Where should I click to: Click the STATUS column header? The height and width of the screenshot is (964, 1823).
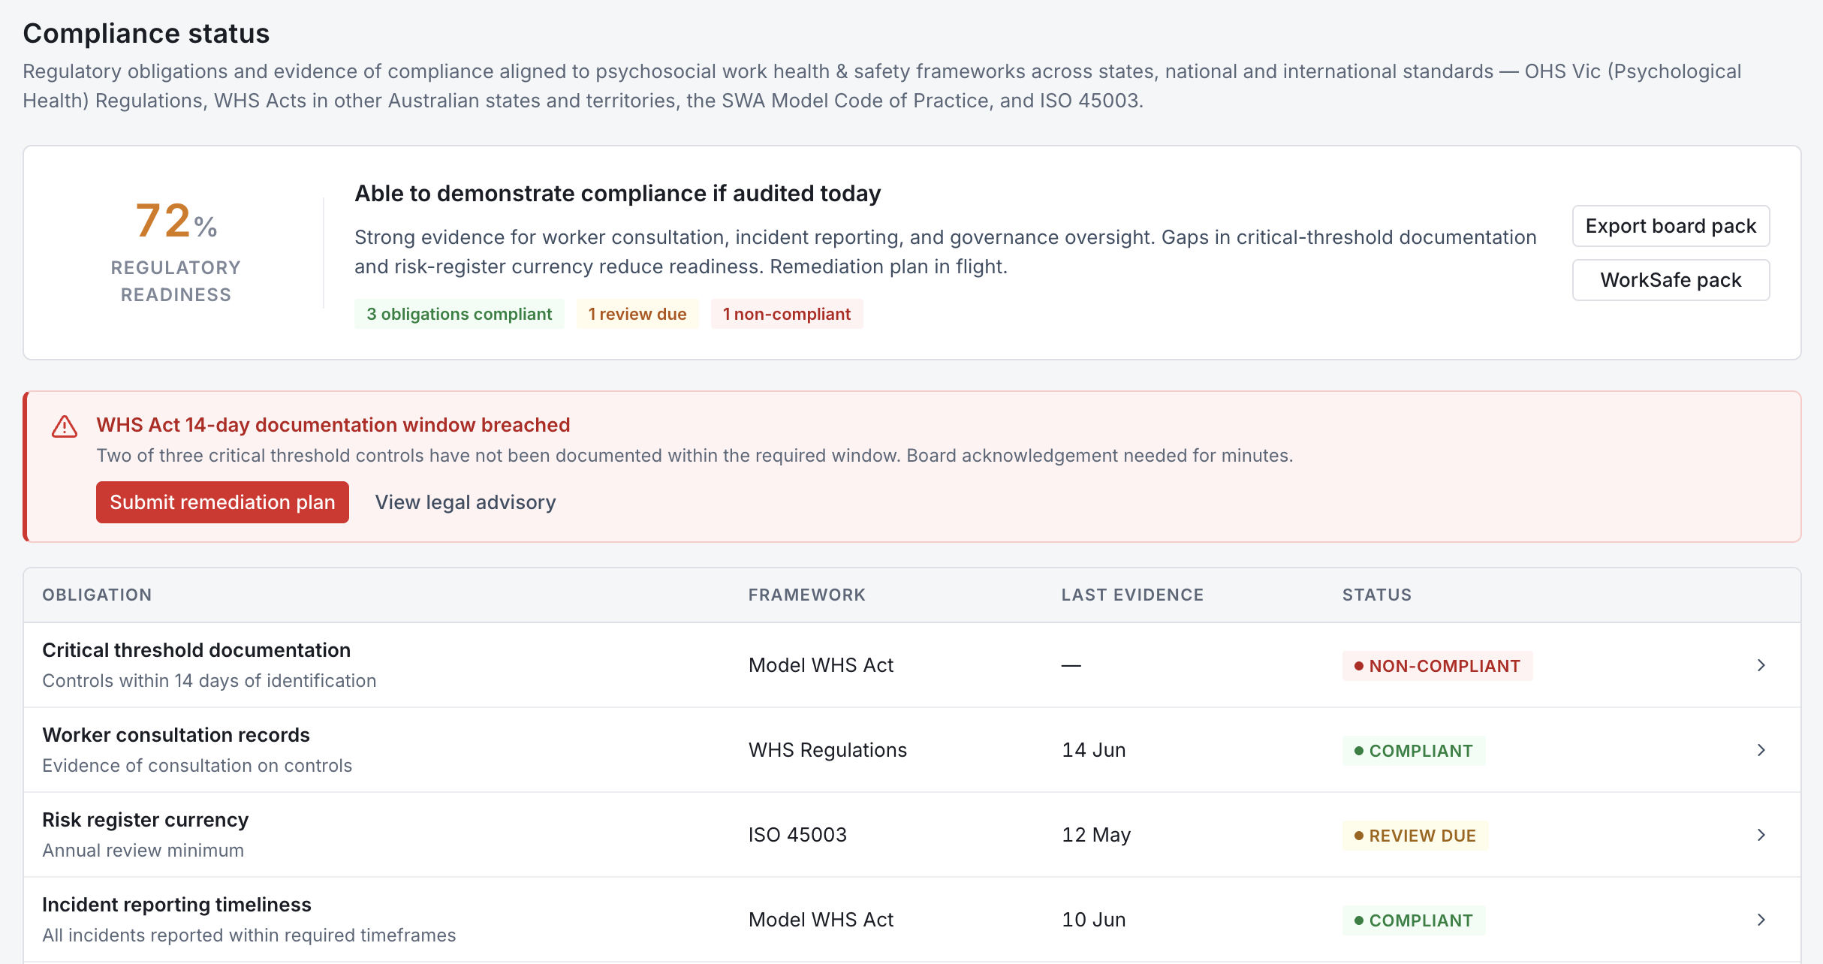pos(1377,595)
